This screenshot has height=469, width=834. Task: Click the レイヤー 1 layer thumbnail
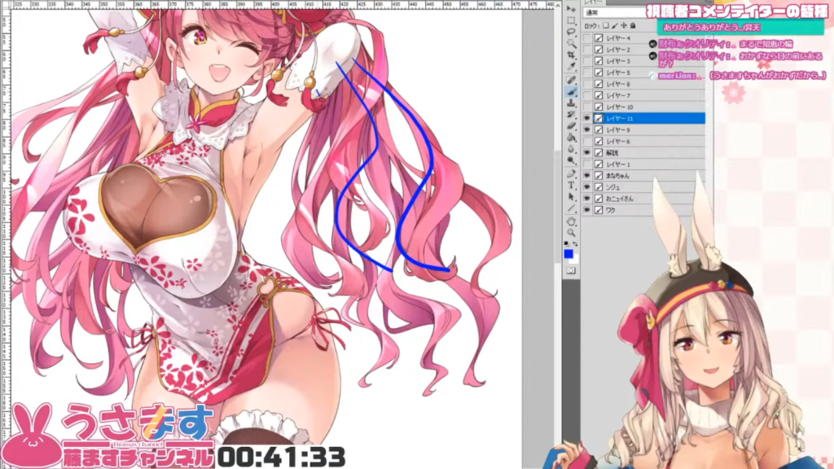click(599, 164)
